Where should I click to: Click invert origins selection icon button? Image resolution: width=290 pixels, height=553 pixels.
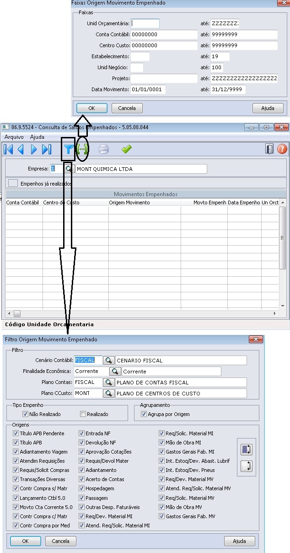pos(247,466)
